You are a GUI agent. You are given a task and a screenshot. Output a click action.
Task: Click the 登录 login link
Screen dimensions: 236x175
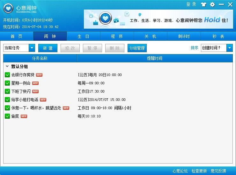[191, 4]
